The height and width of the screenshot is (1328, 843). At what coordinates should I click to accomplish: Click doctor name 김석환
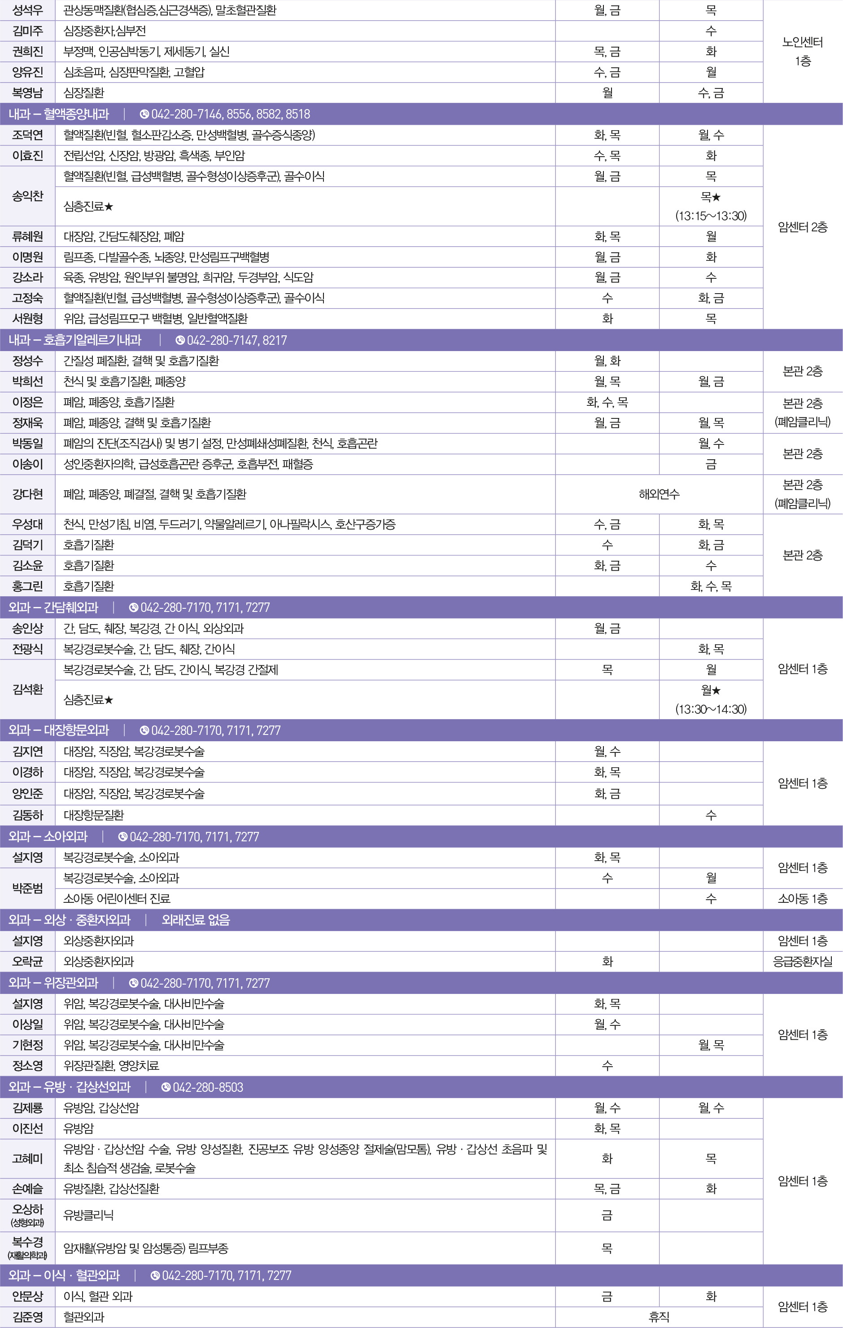(27, 690)
